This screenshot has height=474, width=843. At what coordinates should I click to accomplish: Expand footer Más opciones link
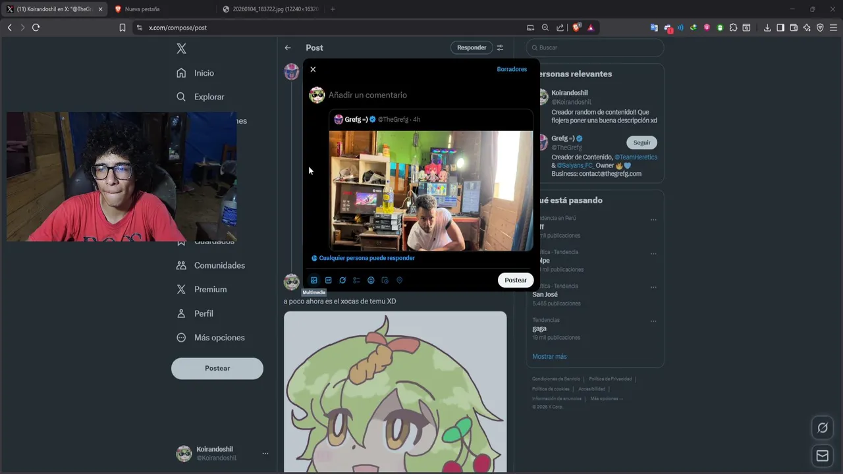click(x=606, y=398)
